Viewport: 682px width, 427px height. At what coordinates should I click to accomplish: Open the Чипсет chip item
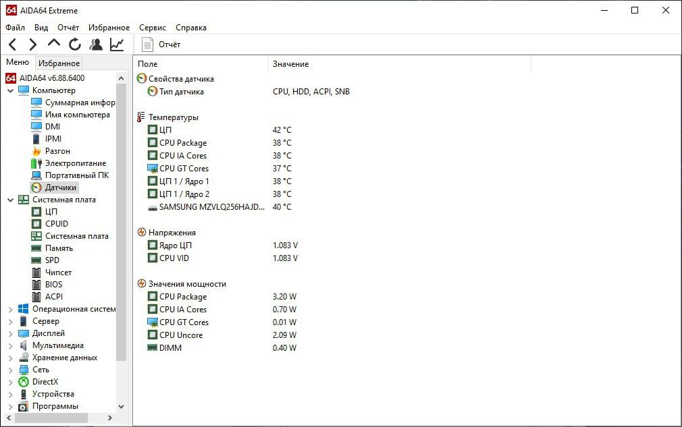(x=51, y=273)
